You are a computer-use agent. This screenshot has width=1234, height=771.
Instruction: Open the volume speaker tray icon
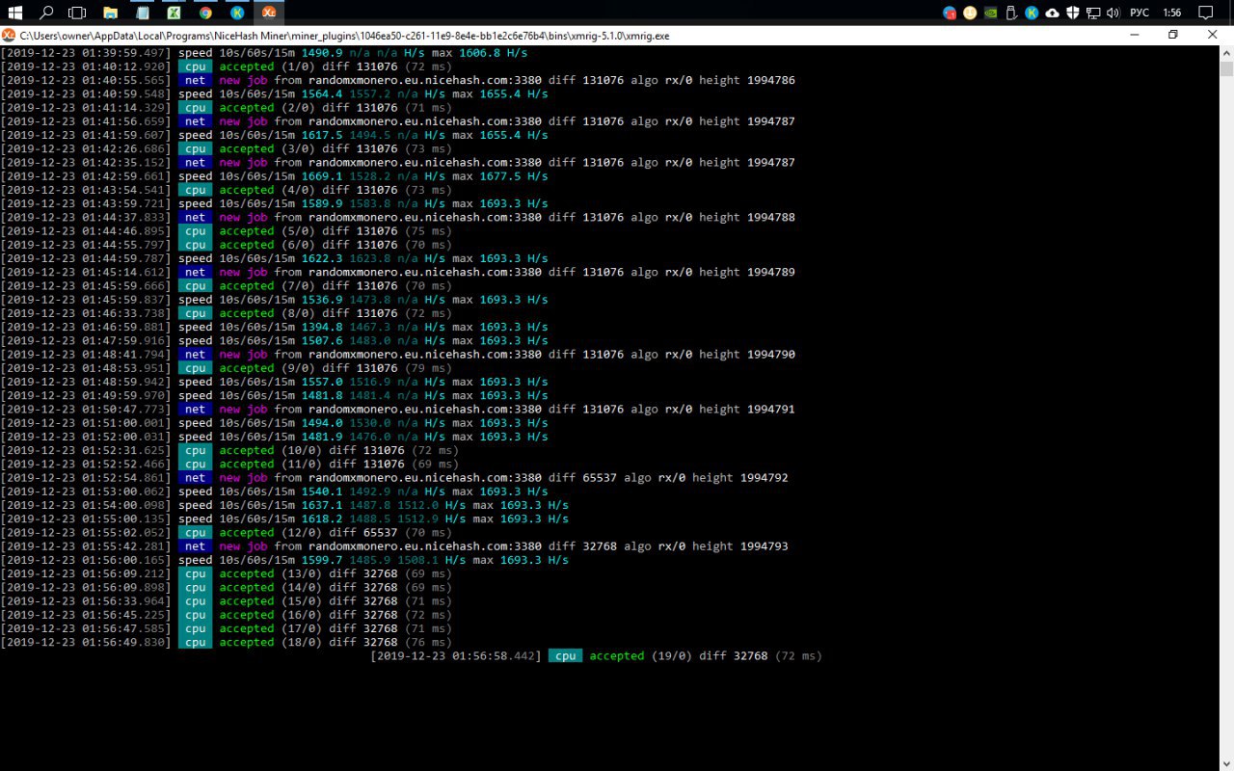click(1113, 13)
